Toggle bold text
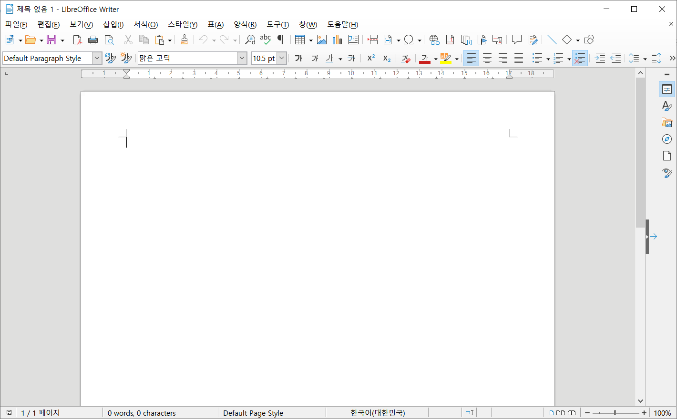The height and width of the screenshot is (419, 677). click(298, 58)
